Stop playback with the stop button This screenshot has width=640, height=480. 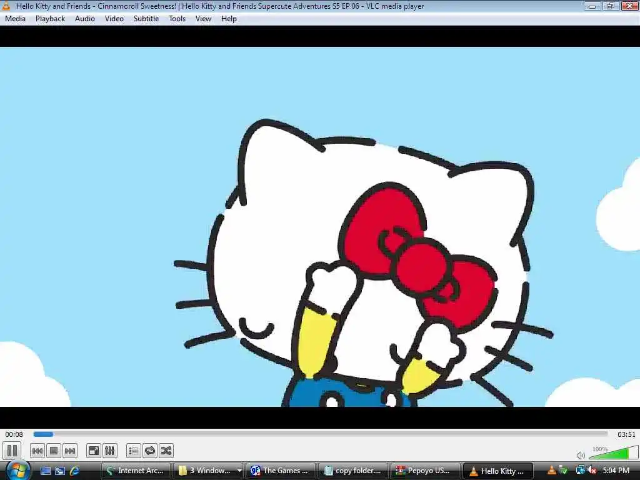[x=54, y=451]
